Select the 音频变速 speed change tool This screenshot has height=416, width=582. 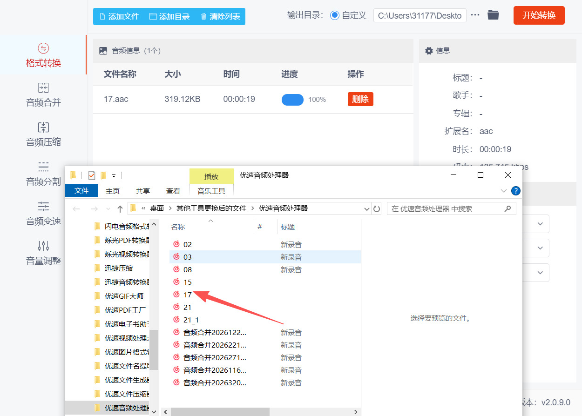(x=43, y=214)
